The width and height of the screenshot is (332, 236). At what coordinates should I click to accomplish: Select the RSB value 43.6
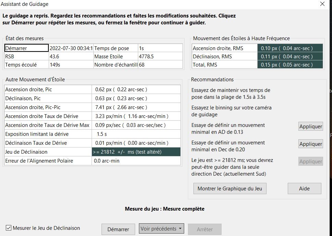click(71, 56)
